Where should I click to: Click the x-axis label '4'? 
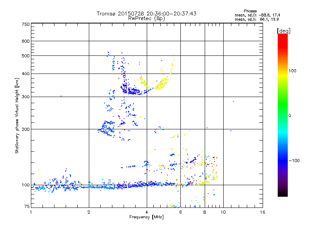pyautogui.click(x=147, y=212)
